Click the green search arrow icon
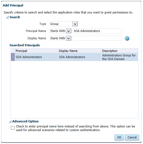Image resolution: width=143 pixels, height=144 pixels. [127, 38]
